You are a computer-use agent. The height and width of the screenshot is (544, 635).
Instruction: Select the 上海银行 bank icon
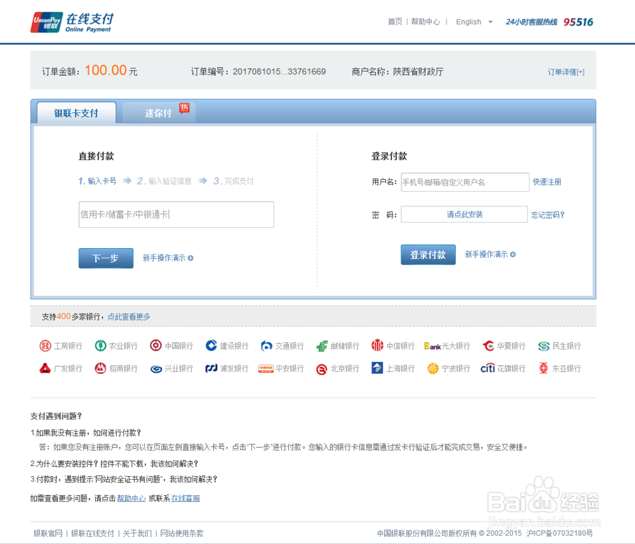point(377,368)
